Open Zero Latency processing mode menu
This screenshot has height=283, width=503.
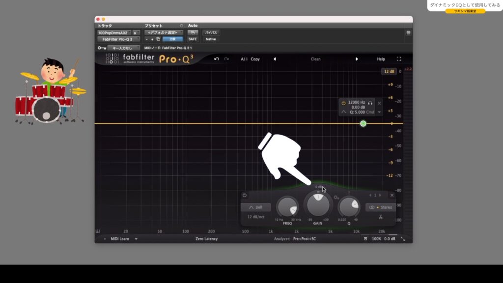point(207,239)
